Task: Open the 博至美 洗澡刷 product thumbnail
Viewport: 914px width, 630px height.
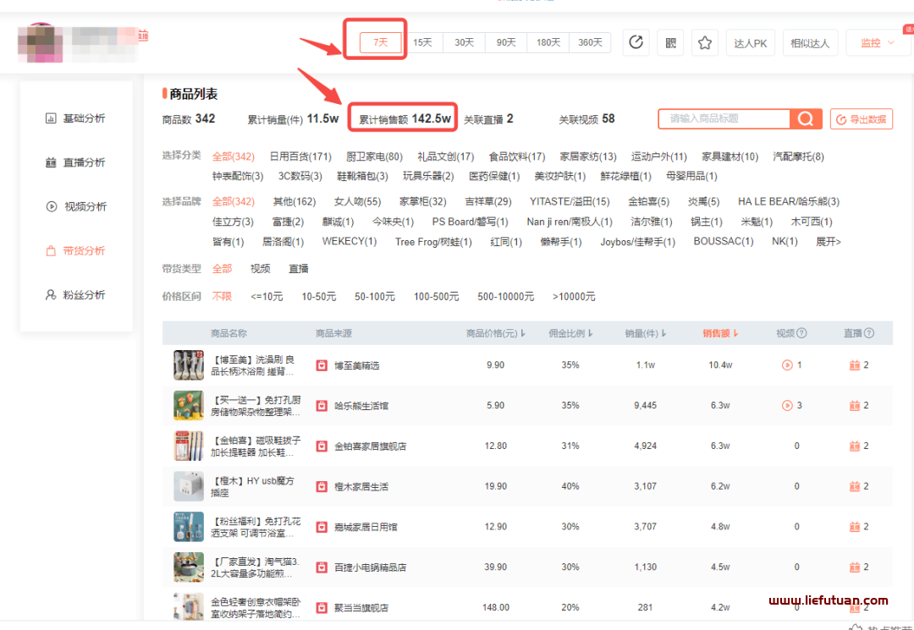Action: point(188,365)
